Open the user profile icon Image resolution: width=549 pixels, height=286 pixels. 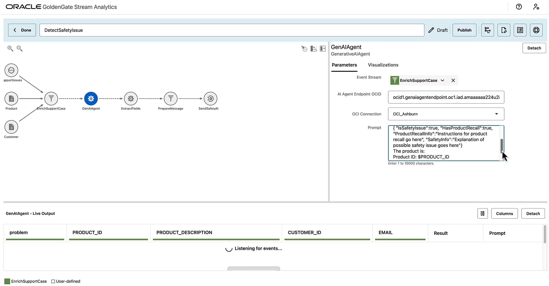coord(536,7)
